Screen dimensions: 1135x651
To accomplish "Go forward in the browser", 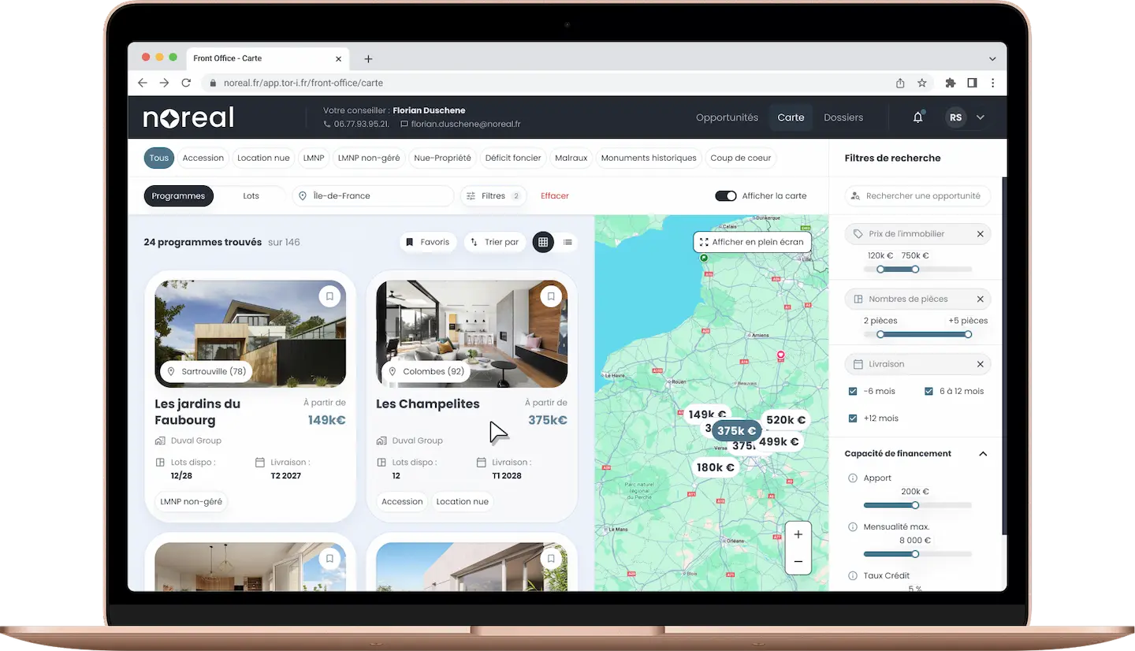I will pyautogui.click(x=164, y=83).
